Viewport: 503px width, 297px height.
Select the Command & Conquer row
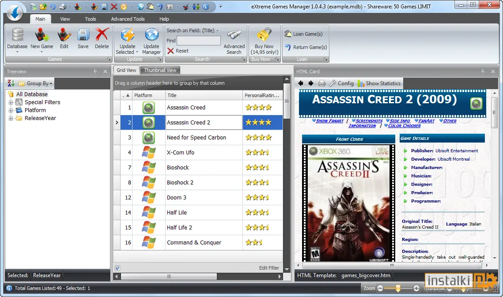(x=198, y=242)
